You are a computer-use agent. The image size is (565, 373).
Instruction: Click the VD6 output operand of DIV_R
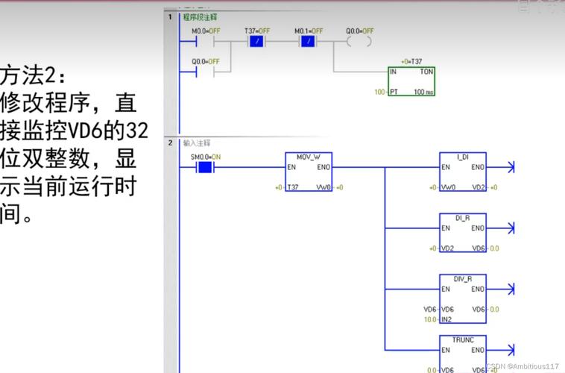479,309
